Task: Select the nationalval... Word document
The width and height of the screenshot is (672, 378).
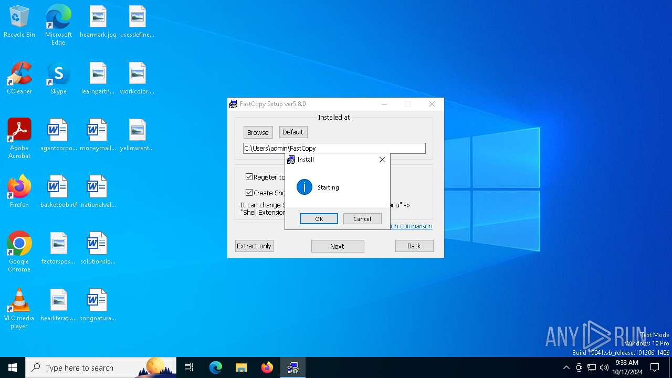Action: 98,192
